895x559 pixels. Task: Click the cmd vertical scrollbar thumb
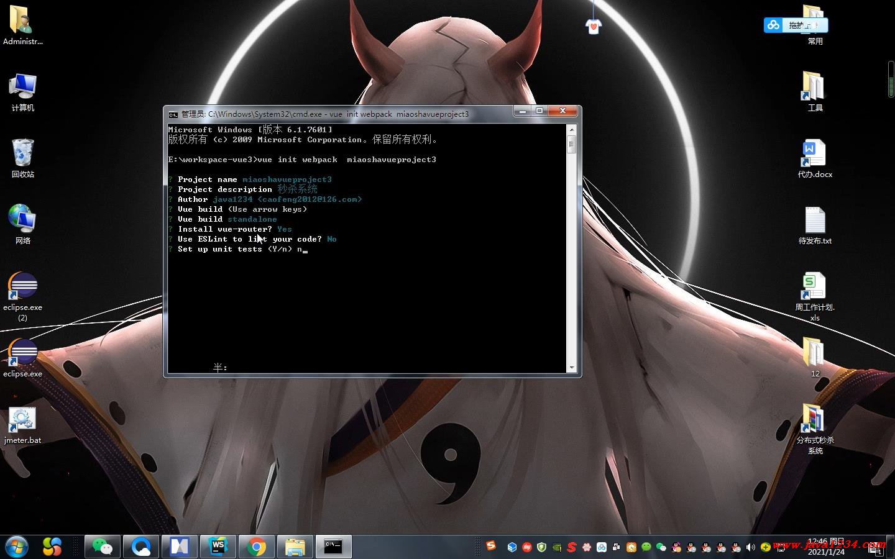tap(572, 144)
